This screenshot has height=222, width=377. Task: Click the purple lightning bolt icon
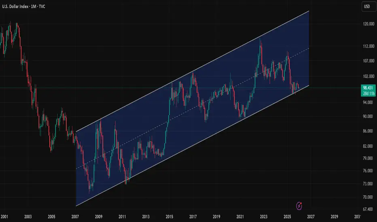pyautogui.click(x=299, y=206)
